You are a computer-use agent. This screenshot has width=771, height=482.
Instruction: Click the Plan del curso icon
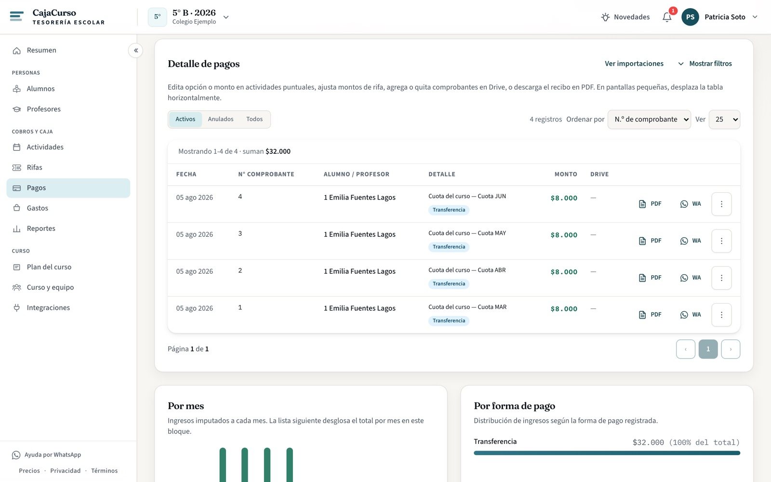pyautogui.click(x=17, y=267)
